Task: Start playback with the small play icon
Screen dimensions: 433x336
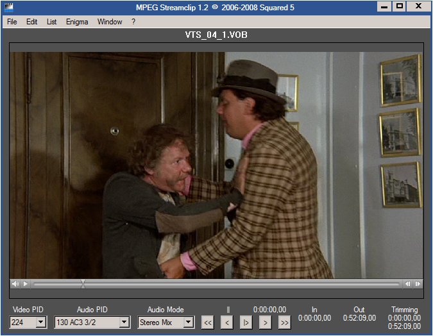Action: pyautogui.click(x=26, y=283)
